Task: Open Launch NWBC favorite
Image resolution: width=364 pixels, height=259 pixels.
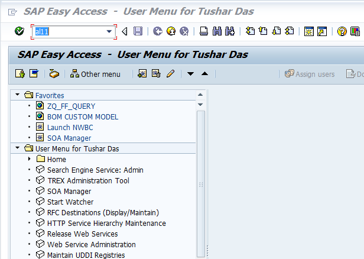Action: point(70,128)
